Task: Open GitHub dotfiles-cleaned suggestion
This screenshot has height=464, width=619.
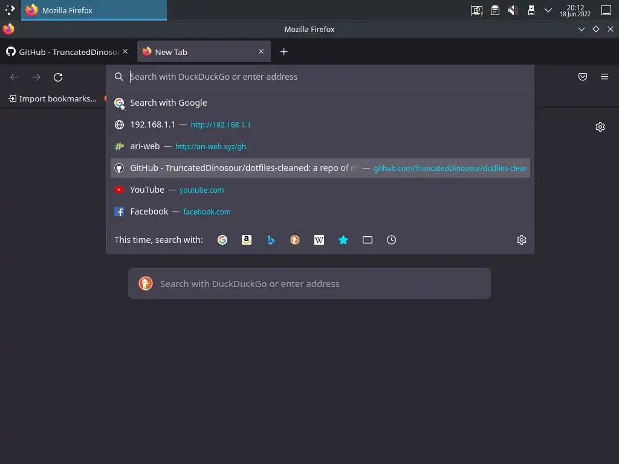Action: click(x=320, y=168)
